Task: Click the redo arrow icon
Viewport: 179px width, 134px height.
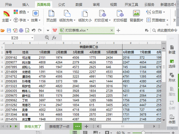Action: [40, 31]
